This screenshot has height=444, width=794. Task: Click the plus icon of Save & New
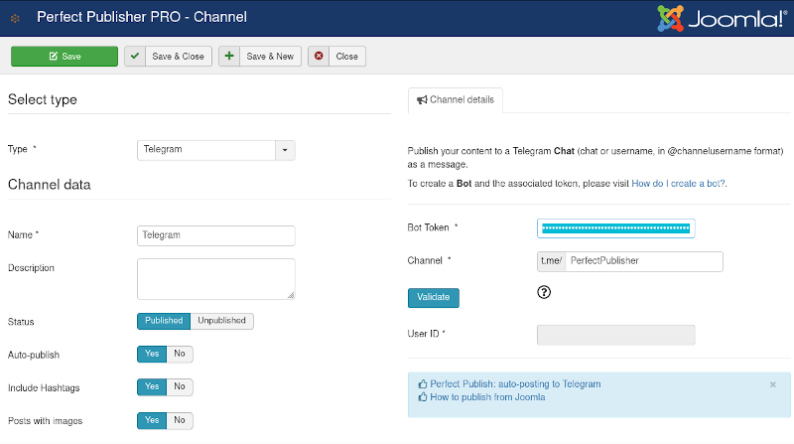coord(229,57)
